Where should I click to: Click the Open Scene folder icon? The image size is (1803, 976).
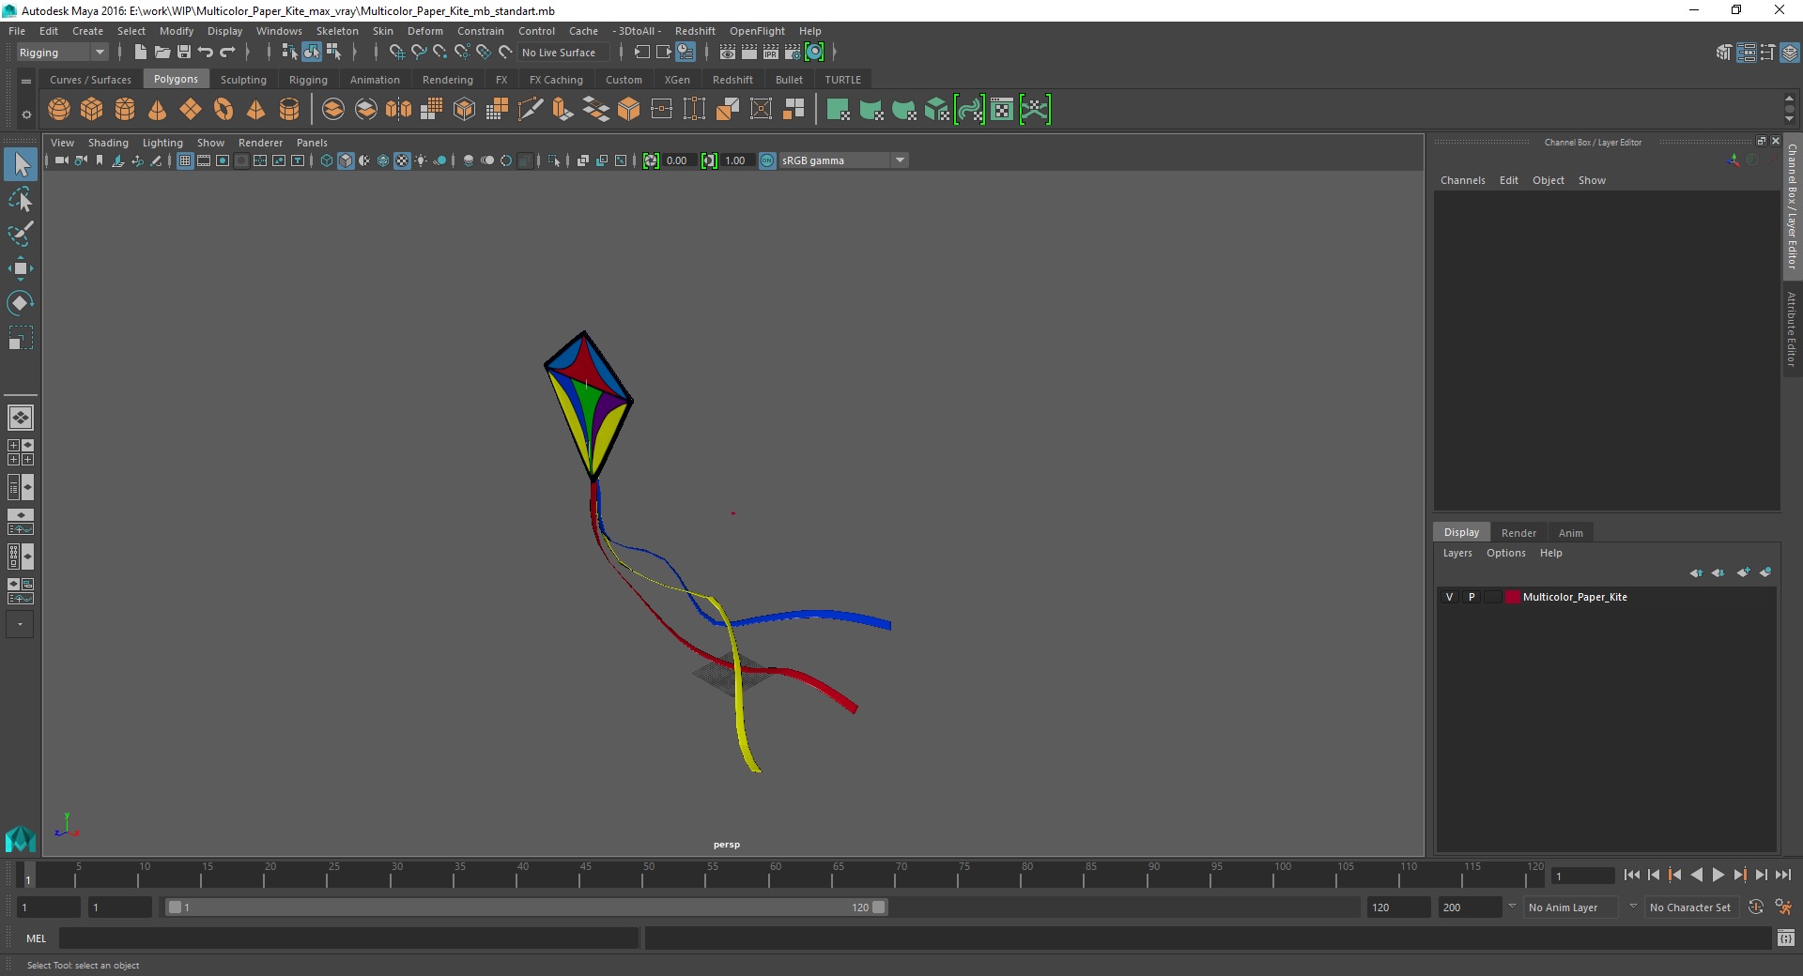tap(162, 53)
